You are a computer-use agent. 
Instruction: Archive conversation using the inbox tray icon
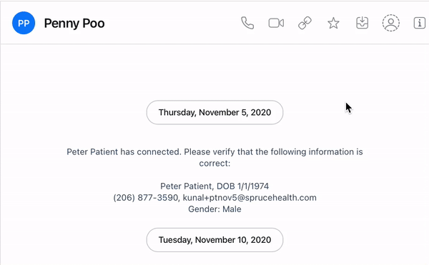coord(362,23)
